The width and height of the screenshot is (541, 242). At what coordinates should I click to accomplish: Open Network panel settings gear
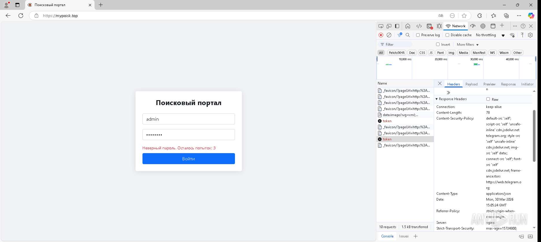tap(530, 35)
